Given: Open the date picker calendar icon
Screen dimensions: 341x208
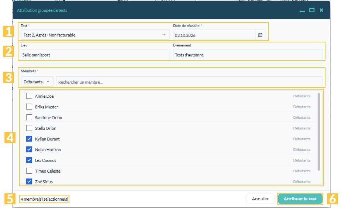Looking at the screenshot, I should [260, 35].
